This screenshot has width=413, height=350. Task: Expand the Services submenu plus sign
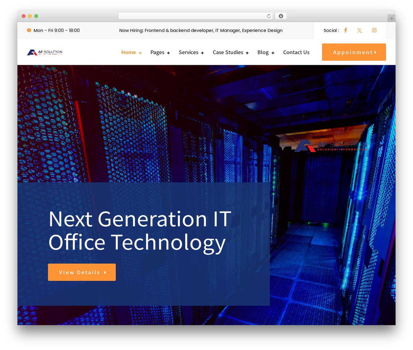point(202,53)
